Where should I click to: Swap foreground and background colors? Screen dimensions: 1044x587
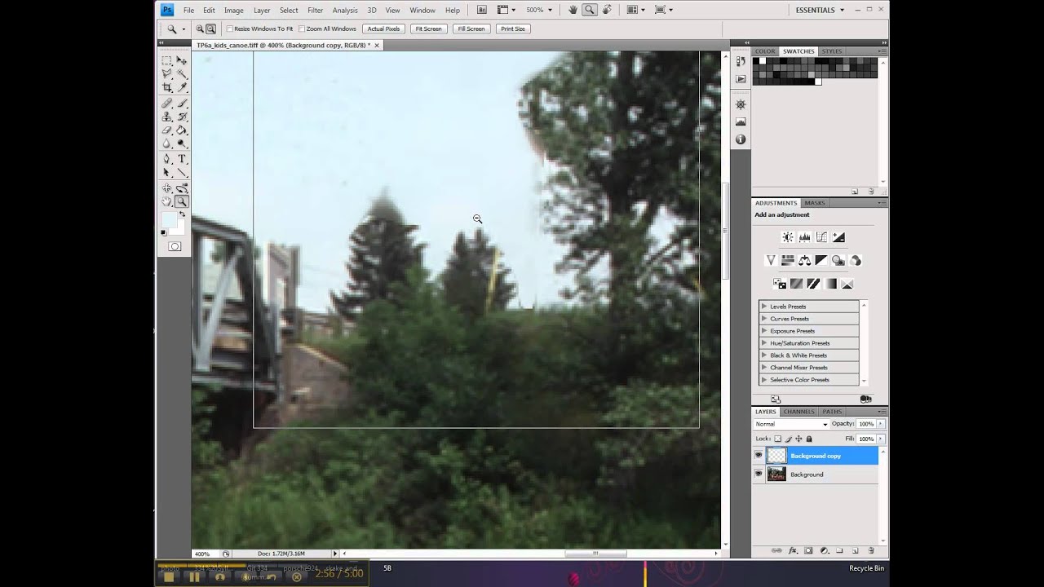184,214
